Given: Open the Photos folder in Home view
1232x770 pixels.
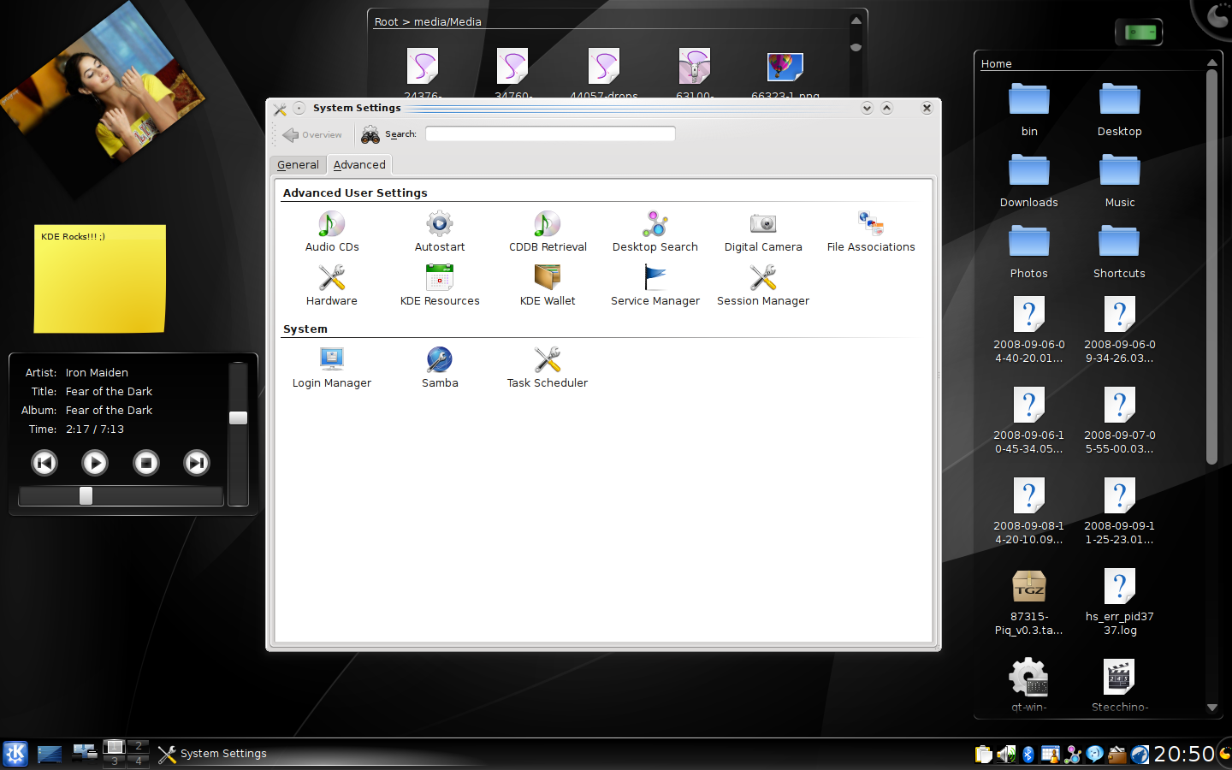Looking at the screenshot, I should [1029, 252].
